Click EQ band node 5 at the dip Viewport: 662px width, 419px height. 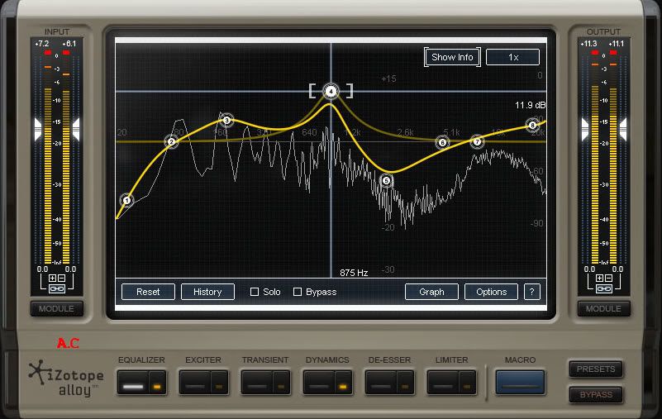click(386, 181)
